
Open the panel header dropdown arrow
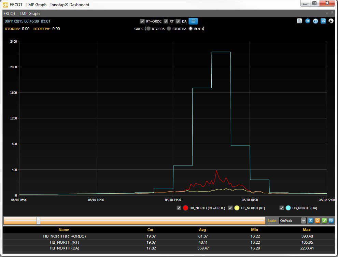tap(327, 13)
